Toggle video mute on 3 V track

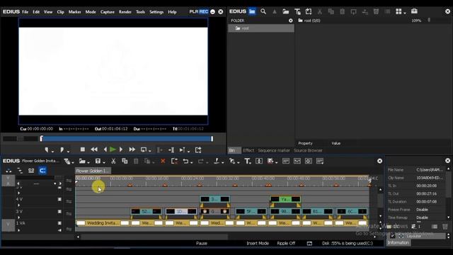59,212
